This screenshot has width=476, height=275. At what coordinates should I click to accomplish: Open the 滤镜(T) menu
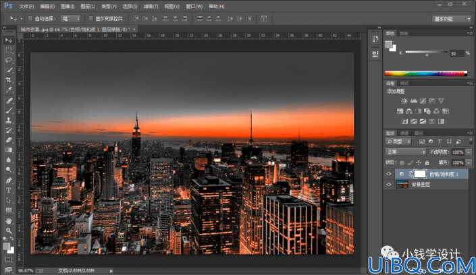click(151, 6)
